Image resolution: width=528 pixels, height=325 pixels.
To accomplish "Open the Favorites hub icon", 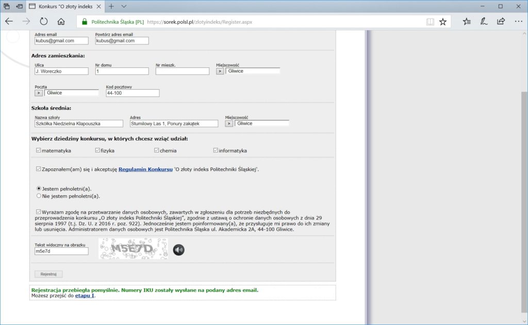I will [467, 22].
